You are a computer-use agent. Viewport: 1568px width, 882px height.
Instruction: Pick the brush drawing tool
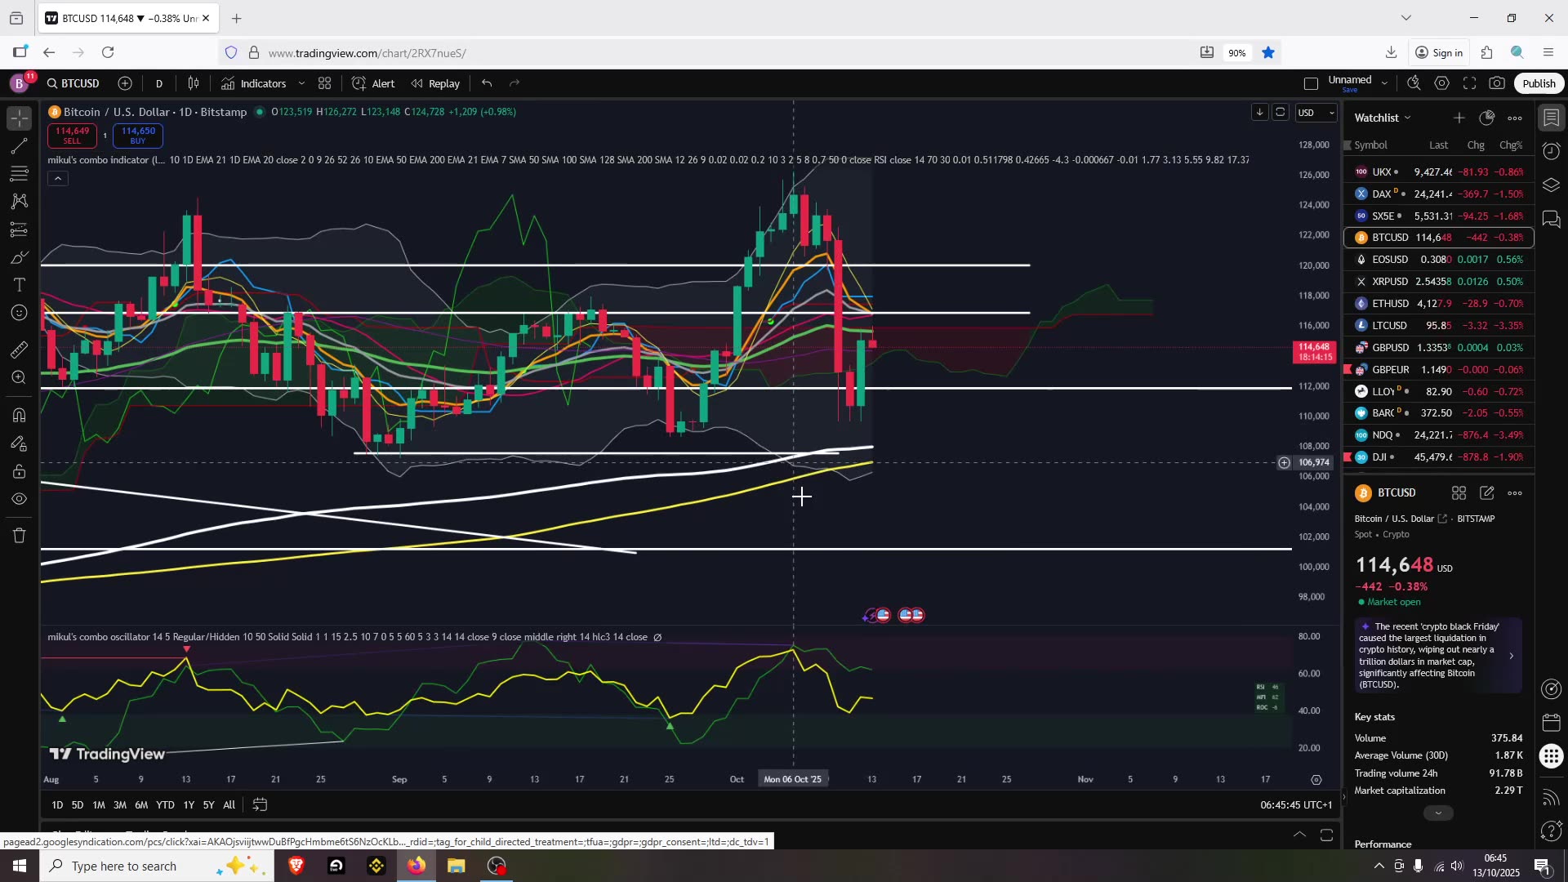[18, 256]
